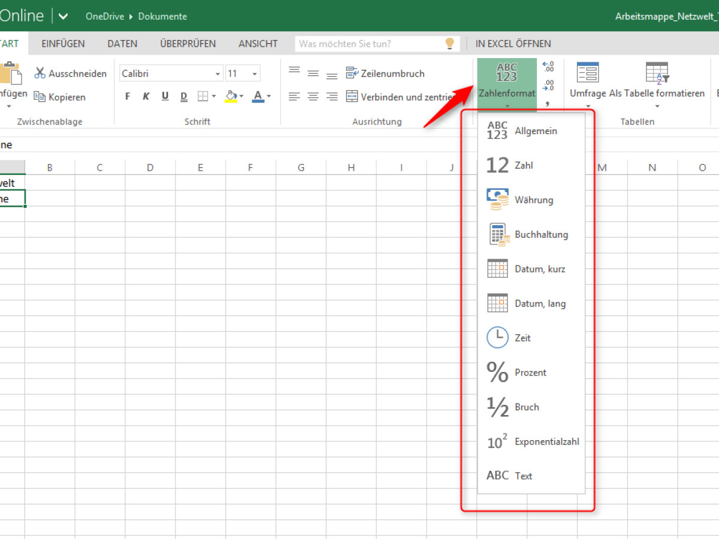
Task: Open the Calibri font name dropdown
Action: 218,74
